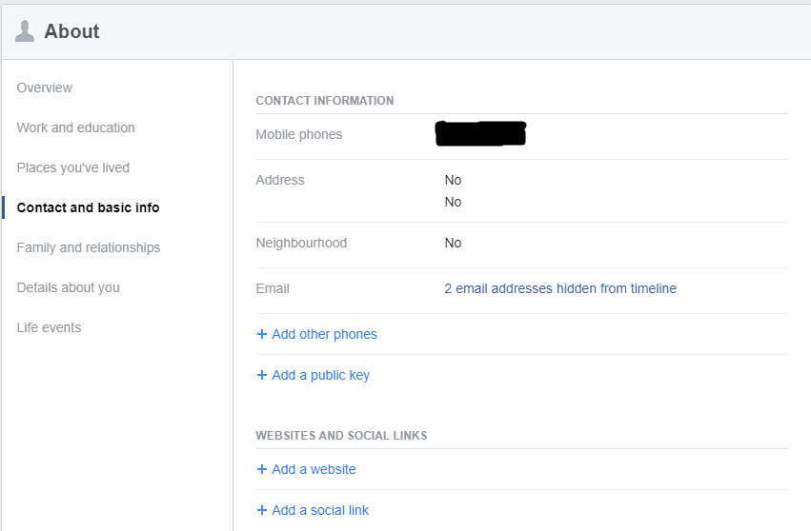The height and width of the screenshot is (531, 811).
Task: Open the 2 email addresses hidden link
Action: 560,288
